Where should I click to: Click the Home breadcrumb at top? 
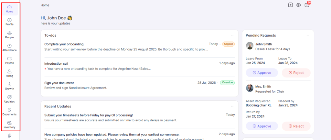point(45,5)
